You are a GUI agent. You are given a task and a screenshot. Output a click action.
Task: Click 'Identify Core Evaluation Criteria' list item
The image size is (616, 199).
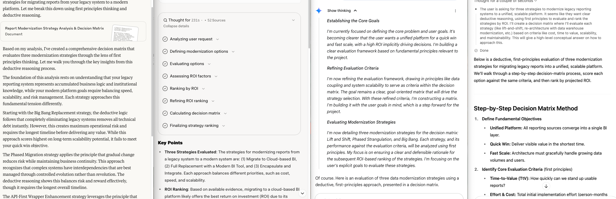(x=512, y=169)
